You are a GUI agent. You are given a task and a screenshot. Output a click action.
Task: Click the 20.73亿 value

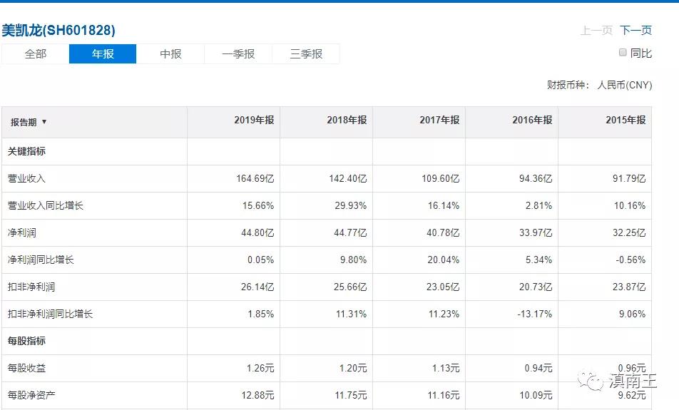[536, 287]
